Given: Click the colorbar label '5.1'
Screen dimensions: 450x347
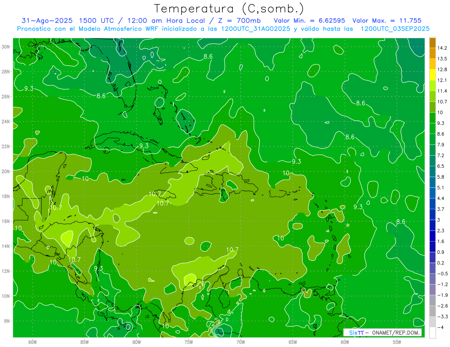Looking at the screenshot, I should coord(441,188).
